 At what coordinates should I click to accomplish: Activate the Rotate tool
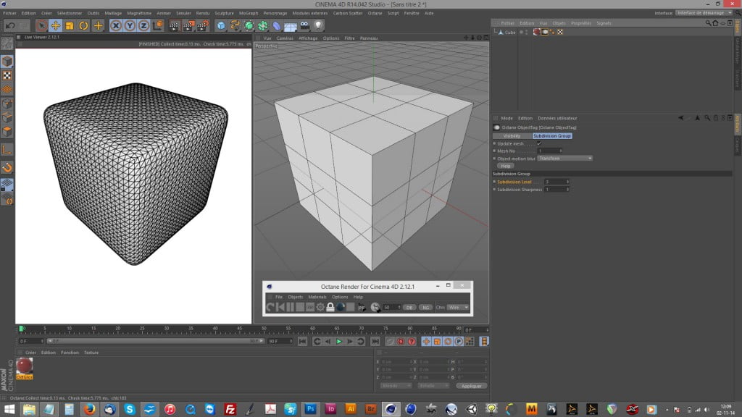(83, 28)
